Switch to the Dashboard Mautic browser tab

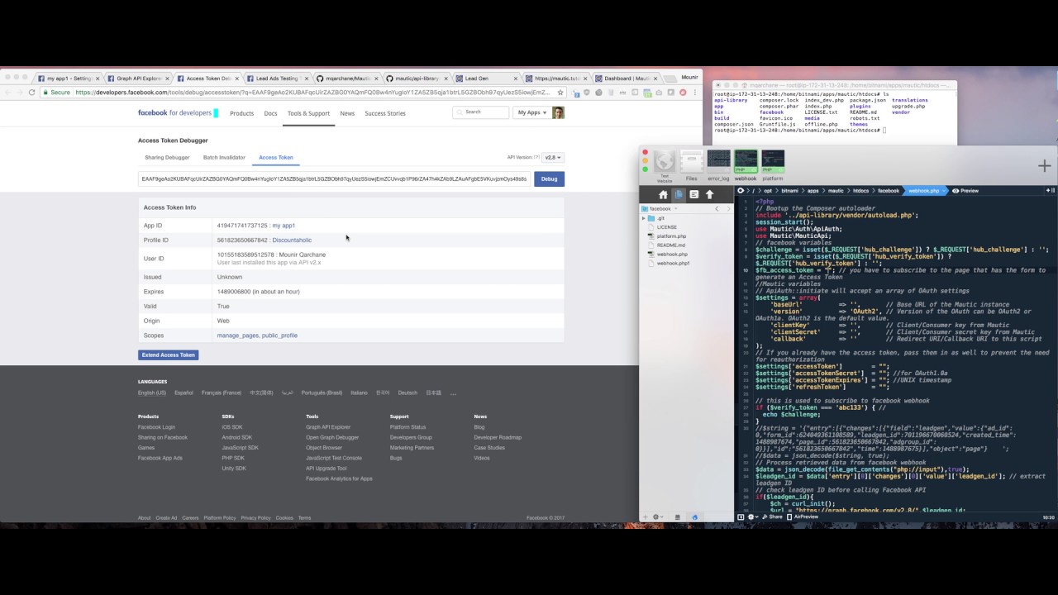pos(625,79)
